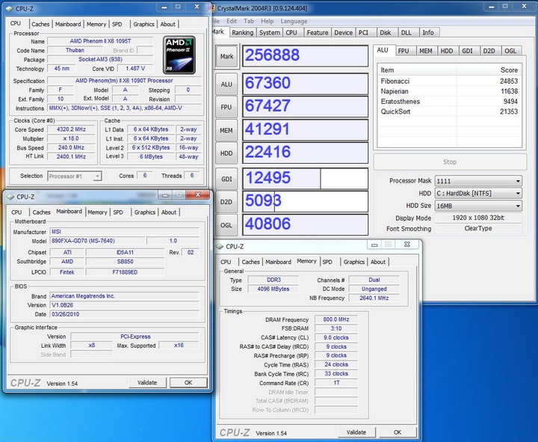Screen dimensions: 538x442
Task: Open HDD drive dropdown C: HardDisk
Action: click(x=478, y=194)
